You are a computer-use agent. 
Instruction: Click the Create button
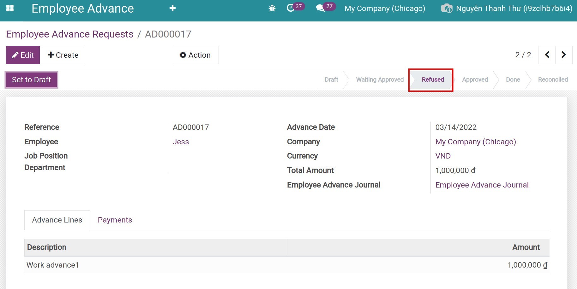coord(63,55)
